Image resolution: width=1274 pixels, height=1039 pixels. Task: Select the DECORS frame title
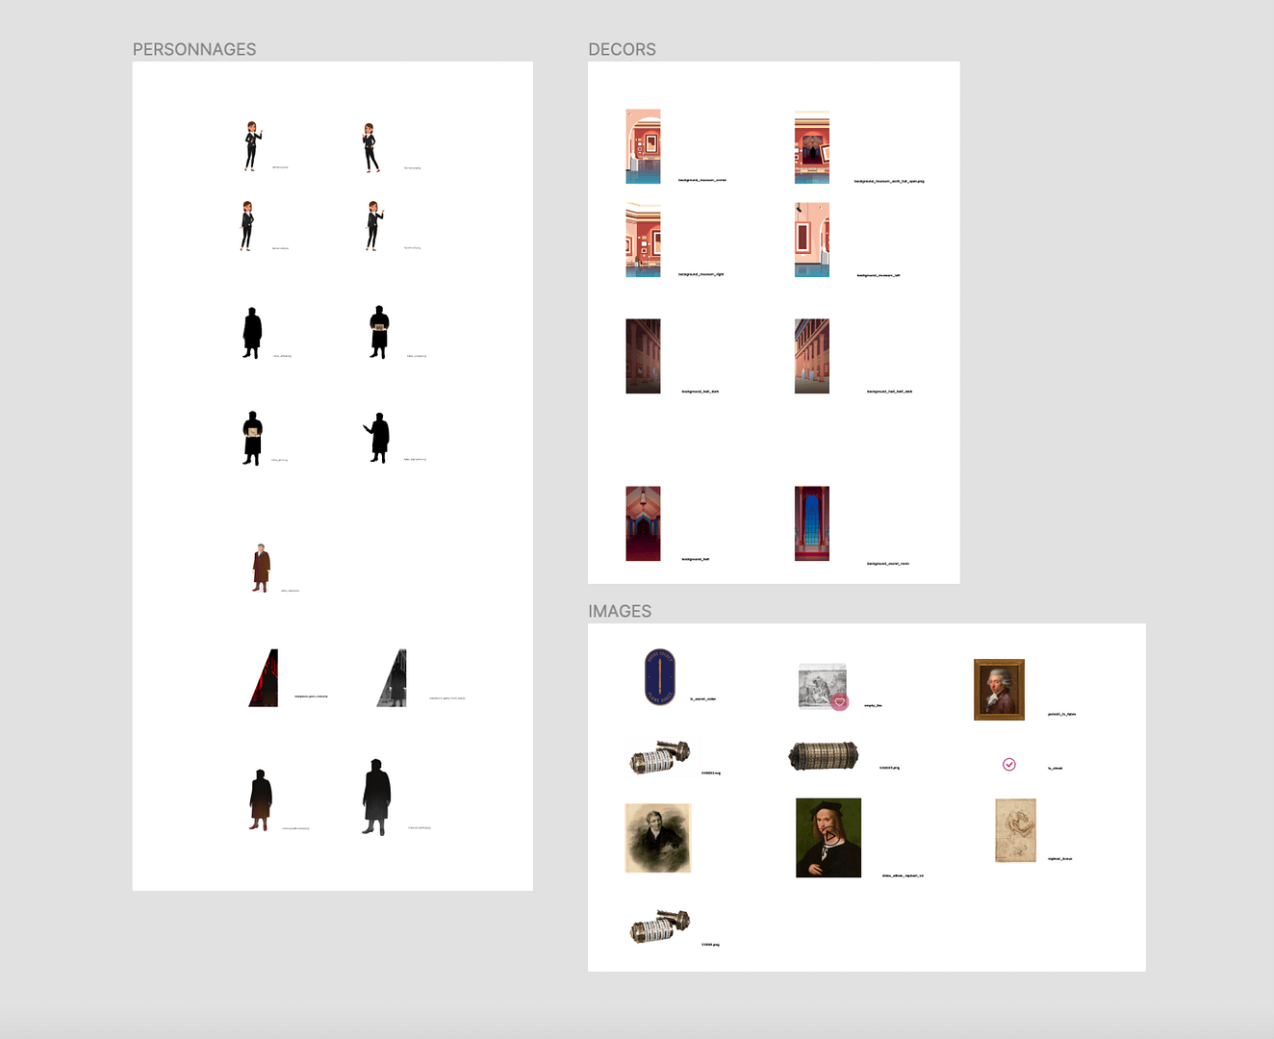tap(623, 49)
